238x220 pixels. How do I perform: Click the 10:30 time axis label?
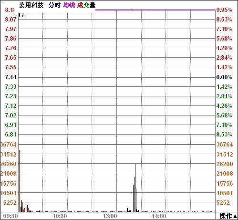click(x=60, y=216)
